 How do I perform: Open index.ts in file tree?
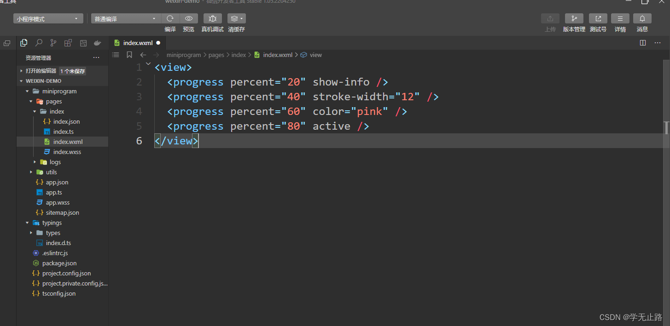64,132
